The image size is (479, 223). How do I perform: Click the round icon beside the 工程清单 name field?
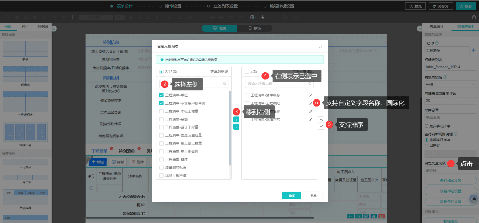click(474, 50)
